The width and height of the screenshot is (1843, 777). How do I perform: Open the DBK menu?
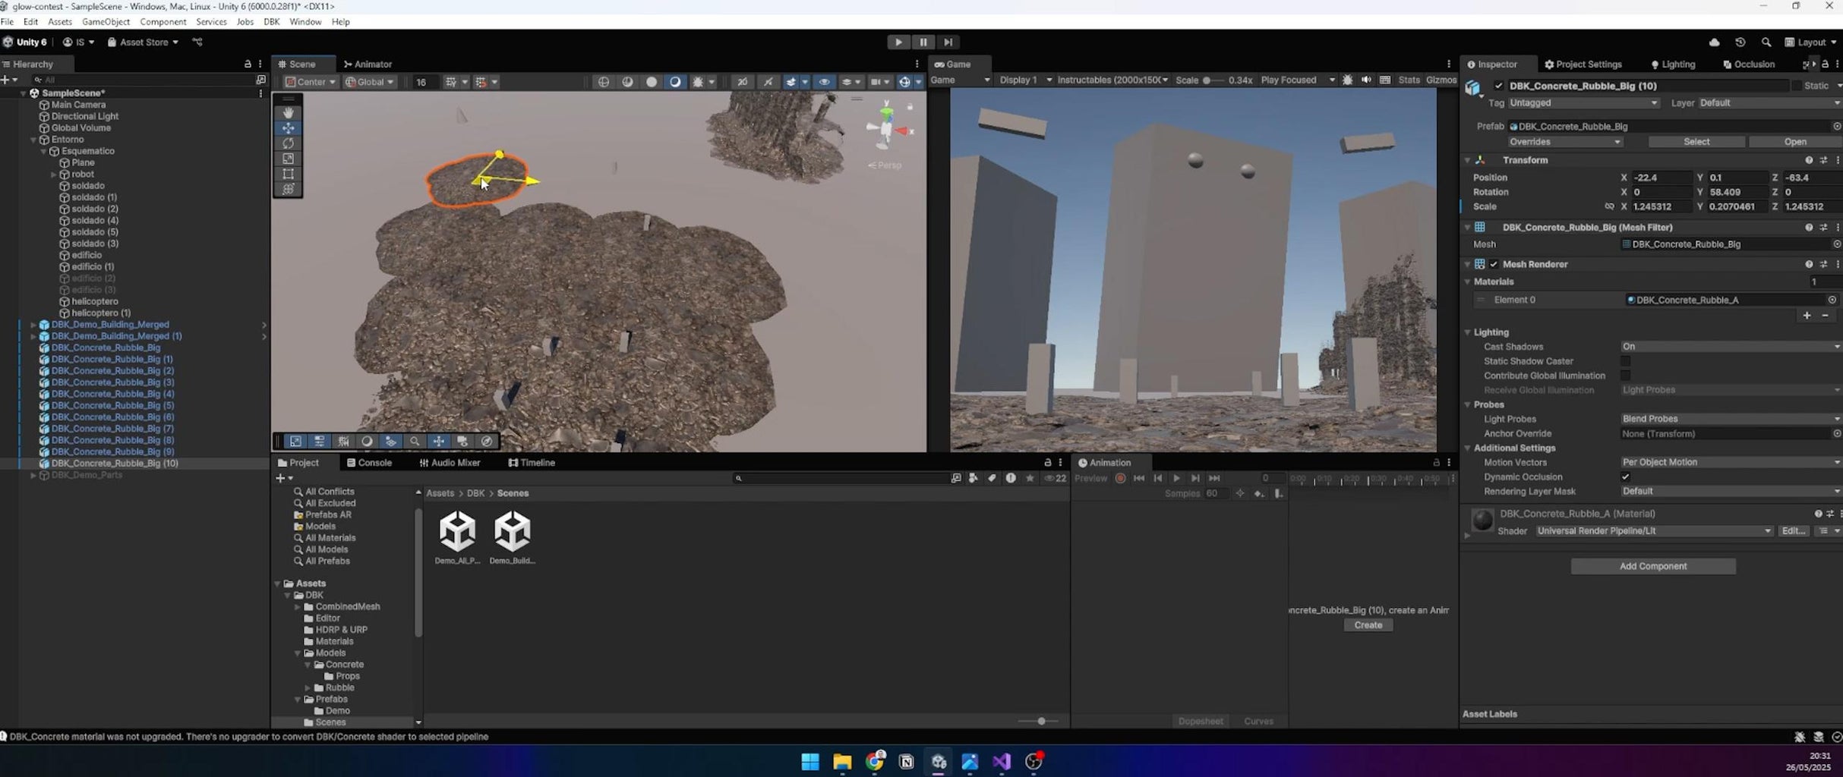[x=272, y=21]
